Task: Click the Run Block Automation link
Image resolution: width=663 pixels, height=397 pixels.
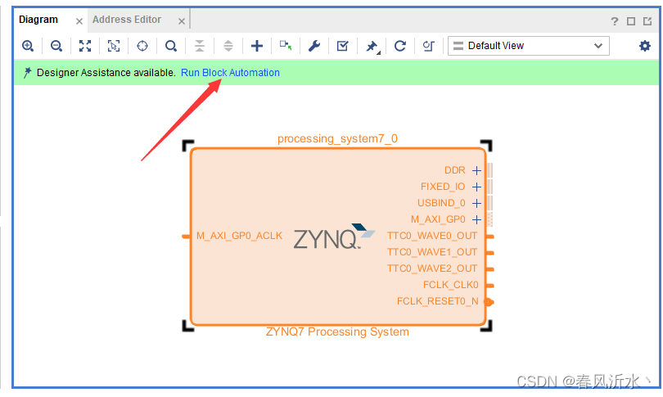Action: (230, 73)
